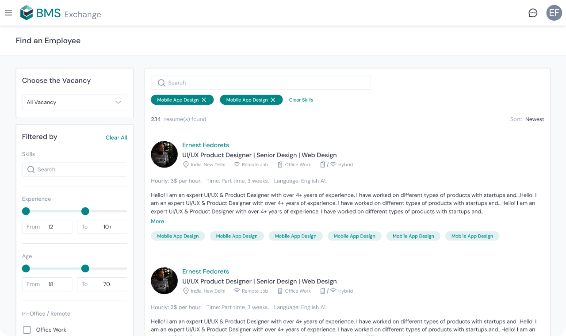Open the chat messages icon
The height and width of the screenshot is (336, 566).
(x=533, y=13)
